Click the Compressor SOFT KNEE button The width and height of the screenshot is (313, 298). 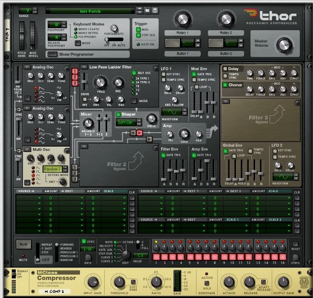133,282
